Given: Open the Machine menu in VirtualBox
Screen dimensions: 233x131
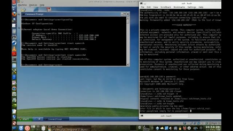Looking at the screenshot, I should pyautogui.click(x=22, y=5).
